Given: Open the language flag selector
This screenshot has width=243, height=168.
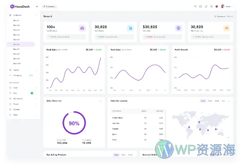Looking at the screenshot, I should [216, 6].
